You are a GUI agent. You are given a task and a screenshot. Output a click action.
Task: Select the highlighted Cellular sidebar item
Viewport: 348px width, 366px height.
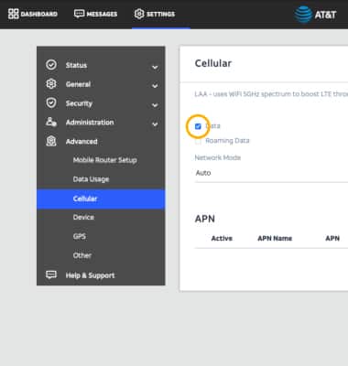[101, 199]
